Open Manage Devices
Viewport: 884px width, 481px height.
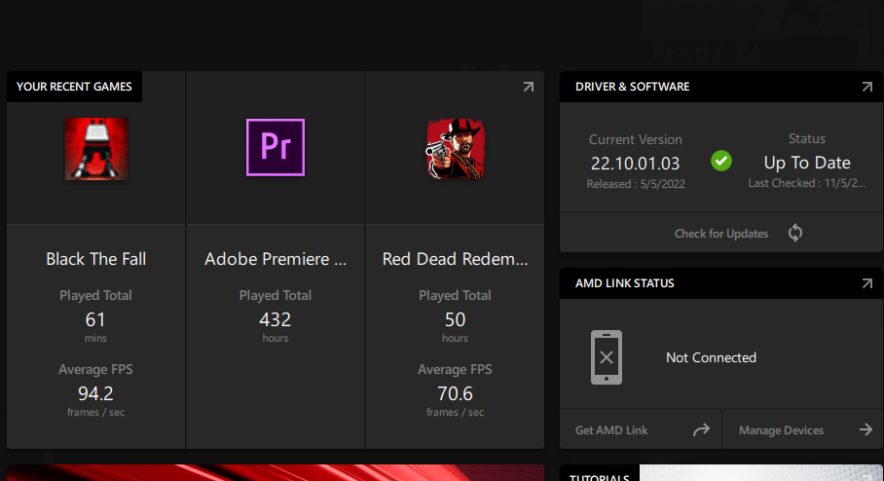781,430
